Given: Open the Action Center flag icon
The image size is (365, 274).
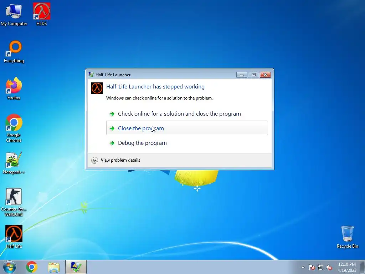Looking at the screenshot, I should [312, 267].
